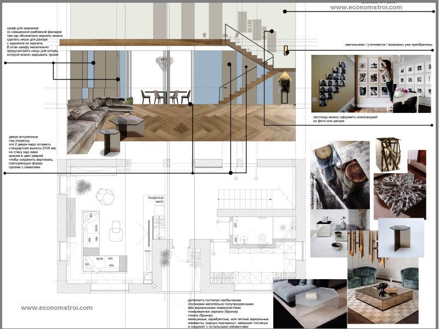This screenshot has width=439, height=329.
Task: Click the 'двери встроенные под покраску' note
Action: point(32,152)
